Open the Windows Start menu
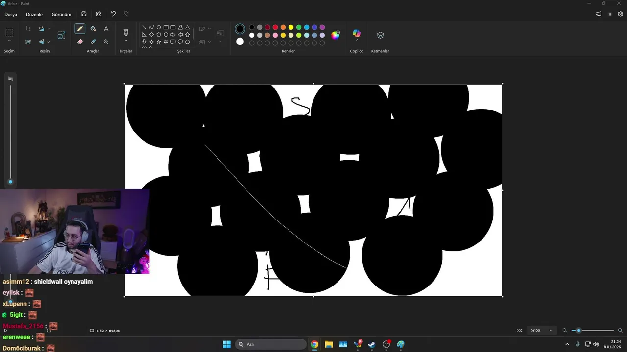627x352 pixels. pyautogui.click(x=227, y=344)
